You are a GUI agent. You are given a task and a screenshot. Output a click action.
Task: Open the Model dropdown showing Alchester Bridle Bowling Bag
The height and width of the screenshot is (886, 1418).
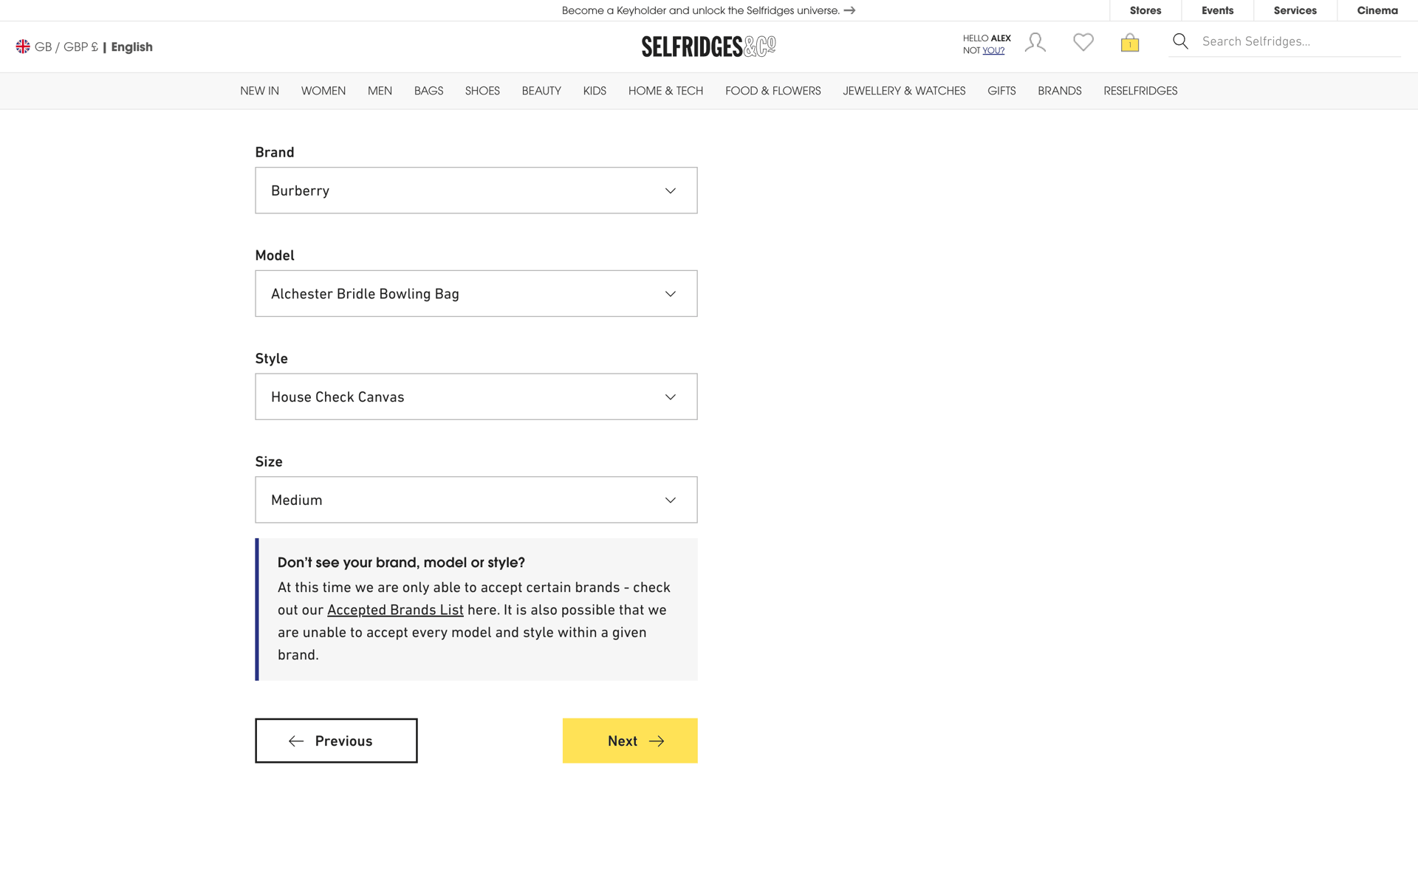point(476,294)
